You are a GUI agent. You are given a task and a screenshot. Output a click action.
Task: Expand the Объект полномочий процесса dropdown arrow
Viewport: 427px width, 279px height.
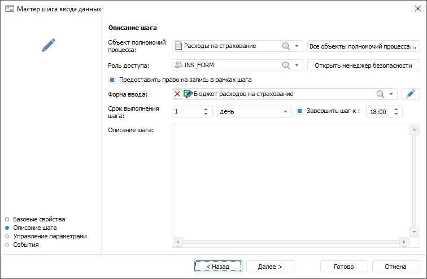(297, 46)
